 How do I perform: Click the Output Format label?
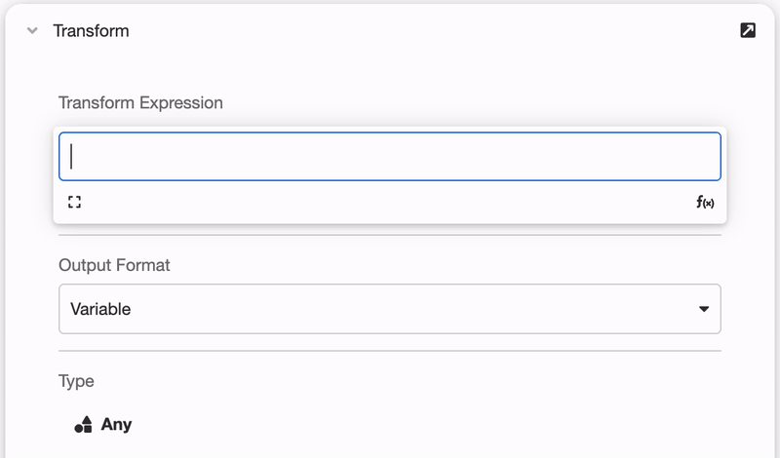coord(114,265)
